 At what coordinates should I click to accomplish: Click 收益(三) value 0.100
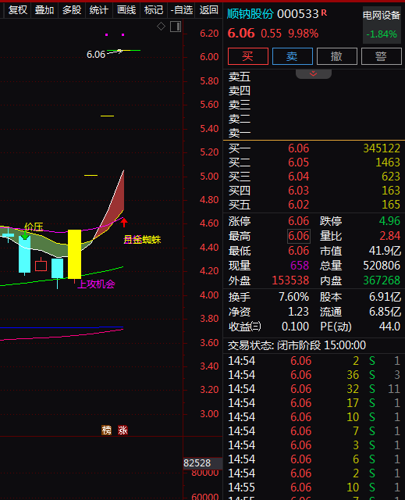(x=295, y=327)
